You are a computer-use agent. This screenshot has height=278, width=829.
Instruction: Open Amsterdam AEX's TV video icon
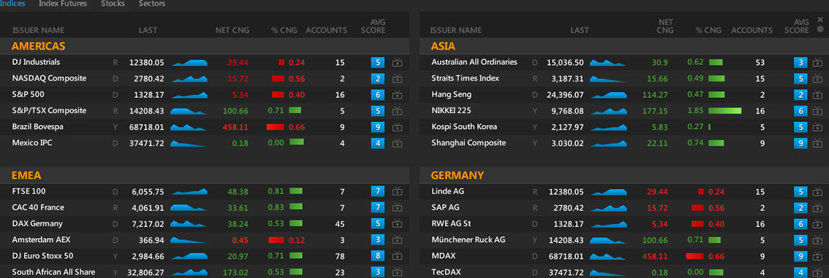[397, 239]
